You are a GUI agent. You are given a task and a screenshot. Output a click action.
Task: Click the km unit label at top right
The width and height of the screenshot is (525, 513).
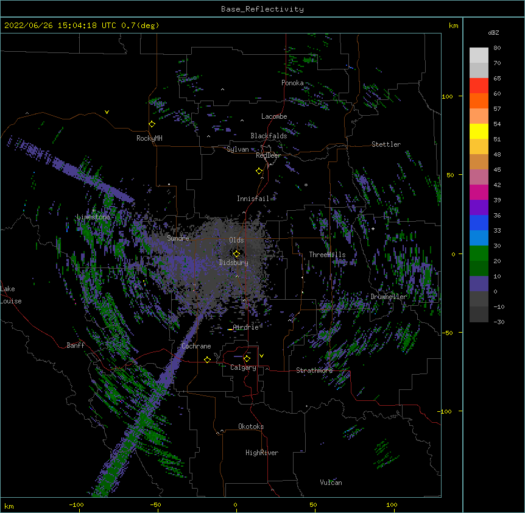pos(453,26)
